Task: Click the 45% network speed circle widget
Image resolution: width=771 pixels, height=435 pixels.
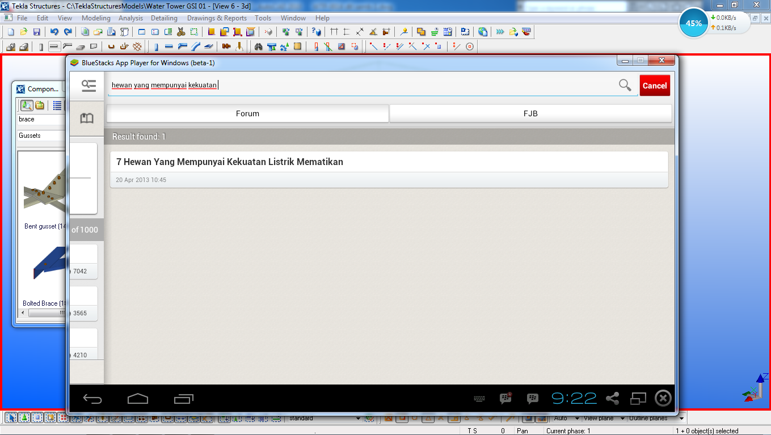Action: (x=694, y=23)
